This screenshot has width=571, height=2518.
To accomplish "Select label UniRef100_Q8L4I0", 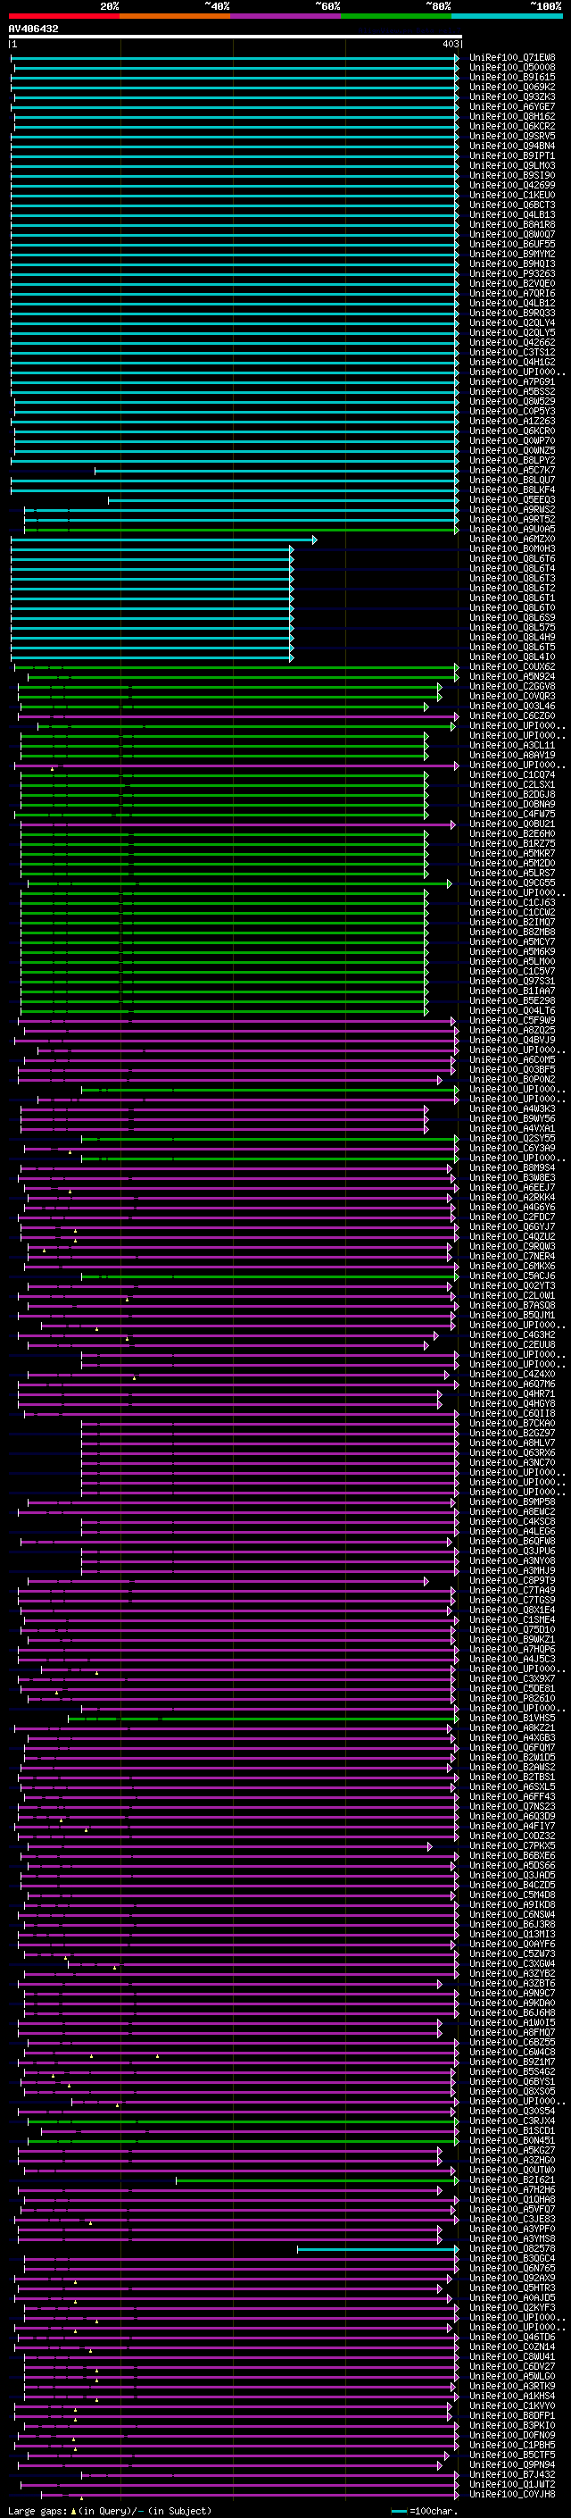I will click(x=512, y=657).
